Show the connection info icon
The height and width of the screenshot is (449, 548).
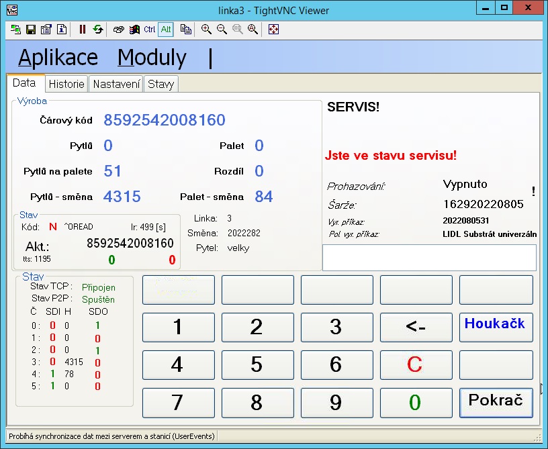click(x=61, y=30)
